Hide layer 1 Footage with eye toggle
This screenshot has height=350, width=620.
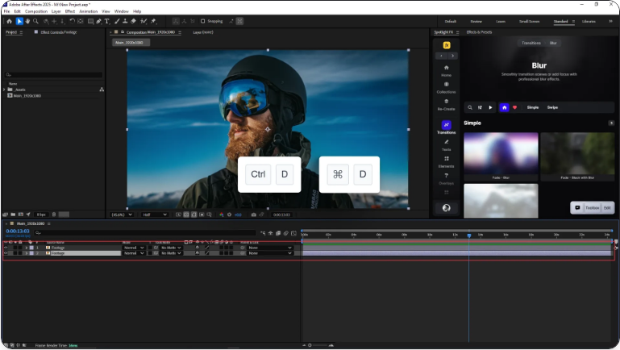tap(6, 248)
